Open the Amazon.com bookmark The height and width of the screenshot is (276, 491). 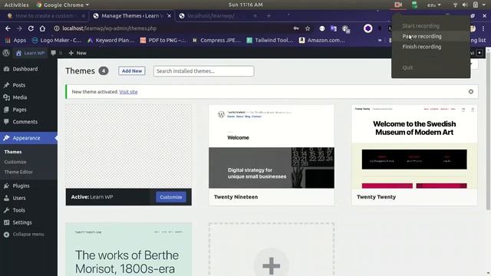(322, 40)
